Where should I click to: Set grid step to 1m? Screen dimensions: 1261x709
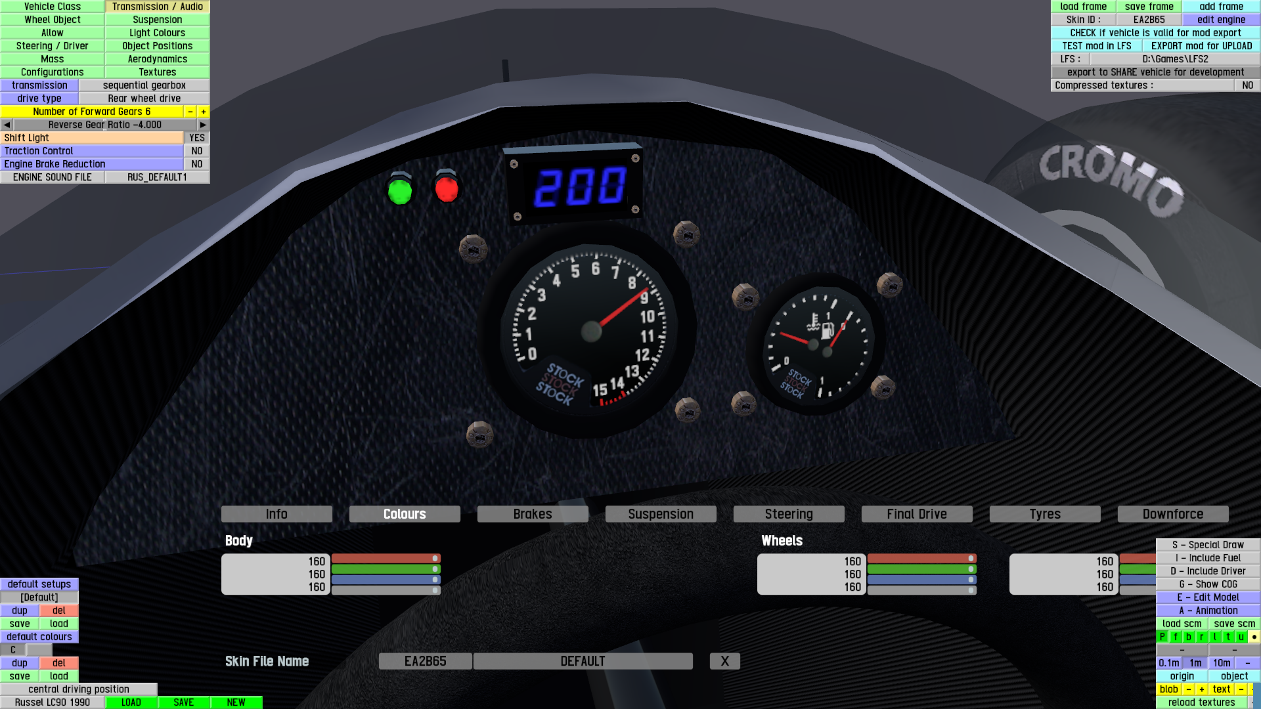pos(1195,663)
